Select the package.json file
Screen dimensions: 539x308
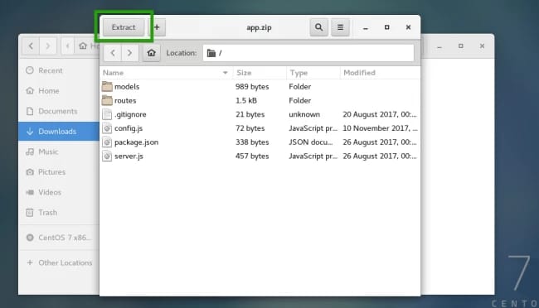click(260, 142)
